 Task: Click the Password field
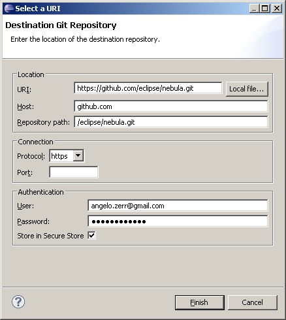pyautogui.click(x=178, y=221)
